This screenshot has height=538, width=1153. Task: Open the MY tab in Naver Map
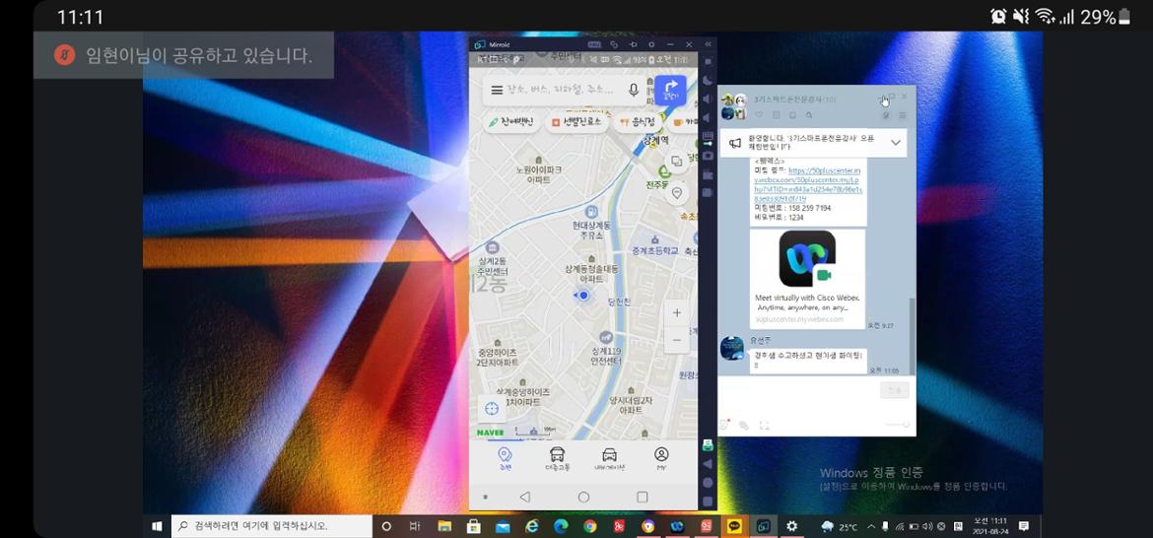pos(662,458)
